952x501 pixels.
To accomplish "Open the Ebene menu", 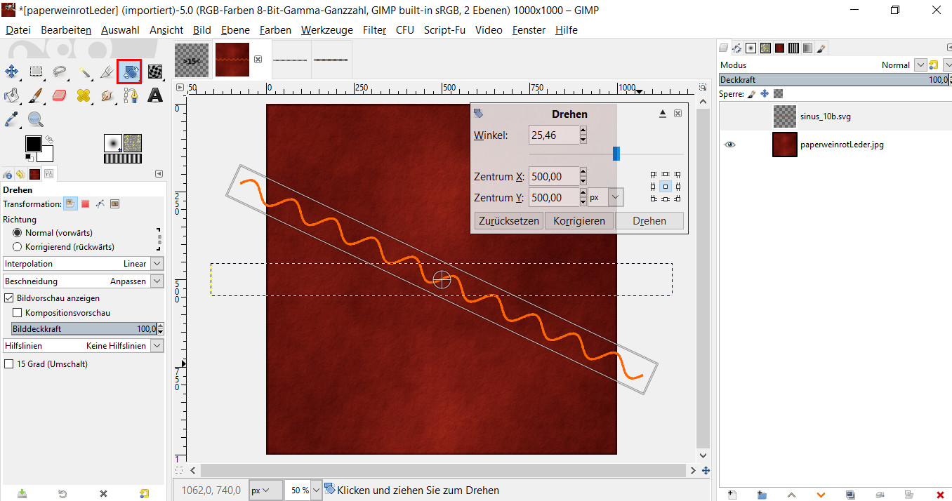I will coord(234,30).
